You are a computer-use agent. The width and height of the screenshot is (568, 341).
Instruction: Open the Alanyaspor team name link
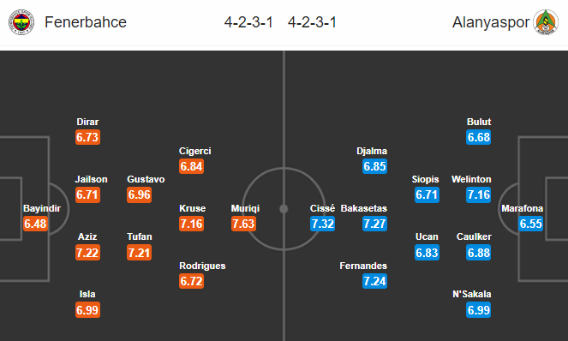pos(491,22)
